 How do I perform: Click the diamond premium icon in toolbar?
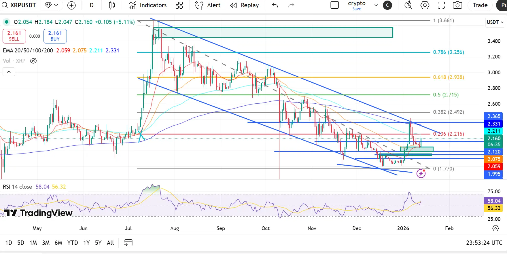point(48,5)
